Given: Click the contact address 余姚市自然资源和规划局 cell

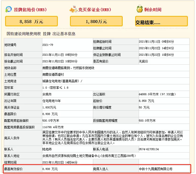Looking at the screenshot, I should pos(116,156).
